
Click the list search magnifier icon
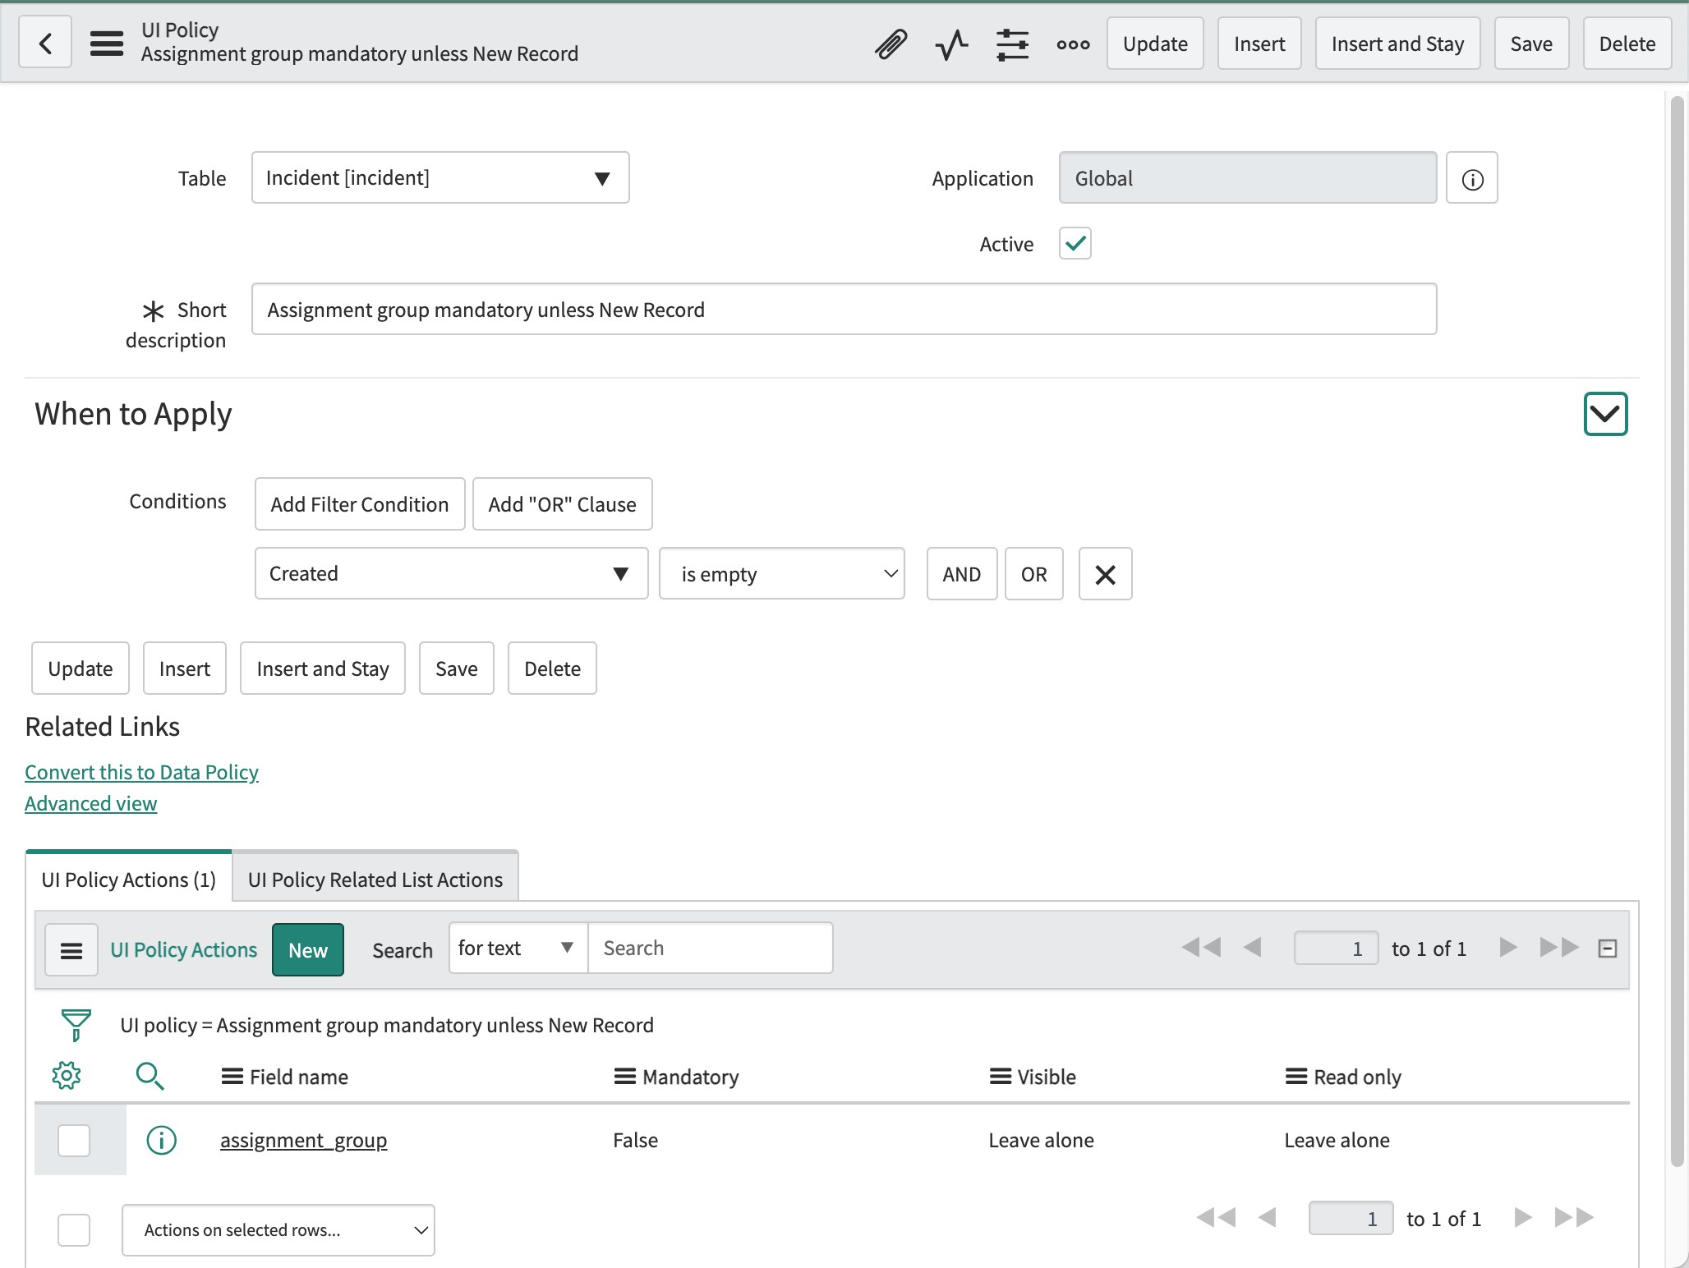coord(150,1076)
